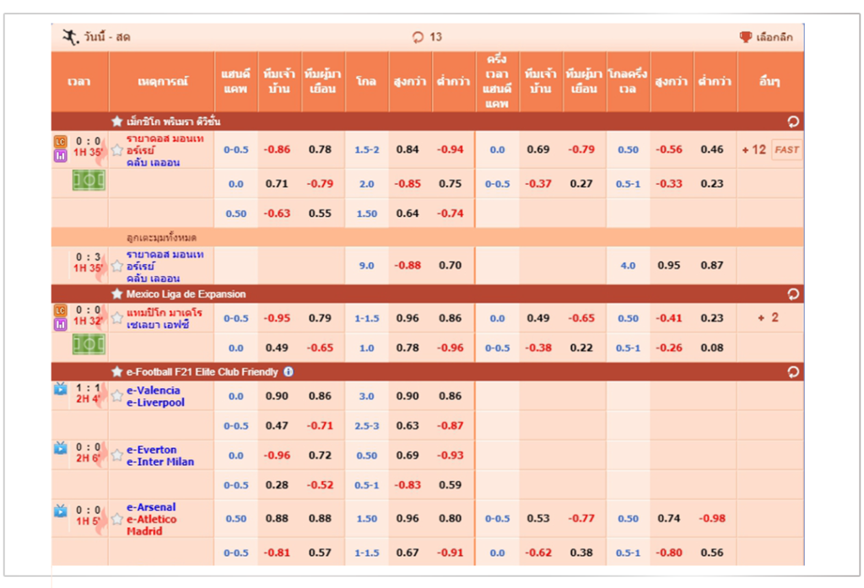This screenshot has height=588, width=864.
Task: Open the e-Valencia team link
Action: pyautogui.click(x=154, y=390)
